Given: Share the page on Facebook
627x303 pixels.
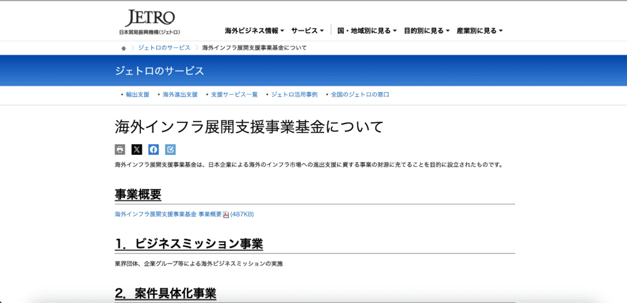Looking at the screenshot, I should (x=154, y=149).
